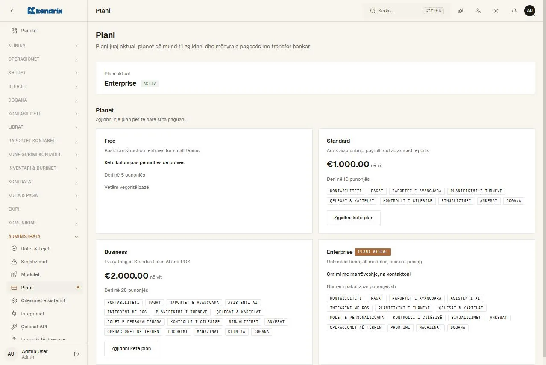The image size is (546, 365).
Task: Expand the KLINIKA sidebar section
Action: [x=43, y=45]
